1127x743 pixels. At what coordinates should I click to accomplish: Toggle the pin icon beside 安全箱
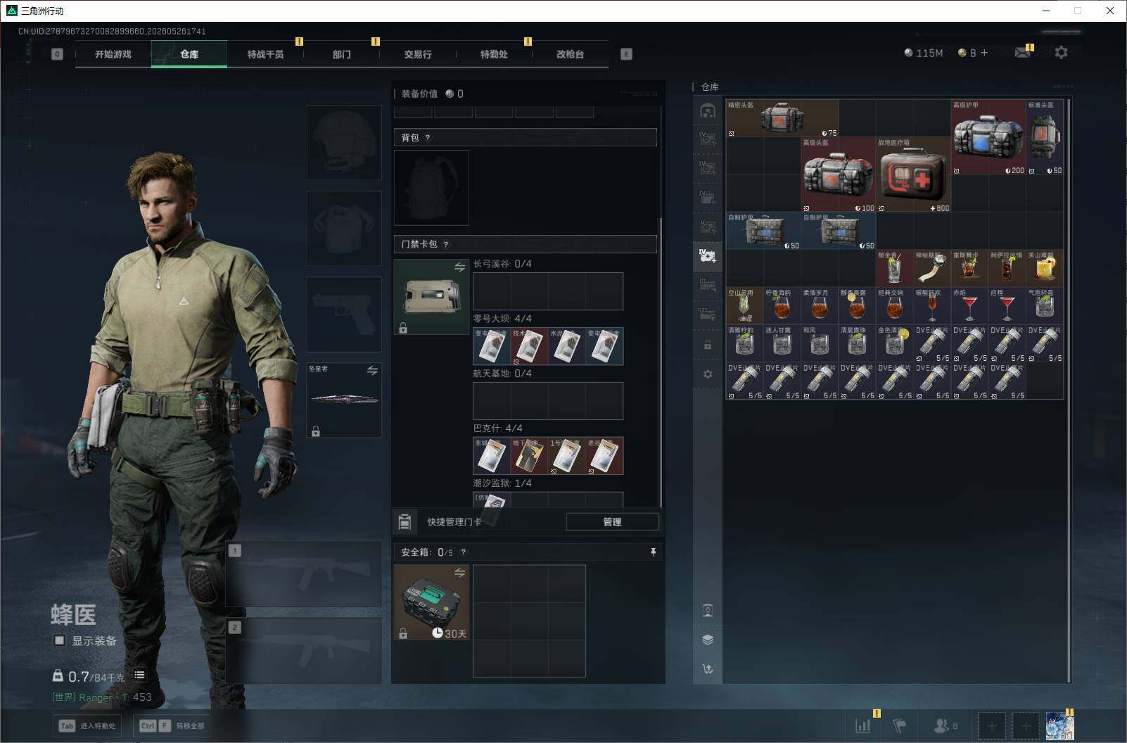pyautogui.click(x=653, y=552)
